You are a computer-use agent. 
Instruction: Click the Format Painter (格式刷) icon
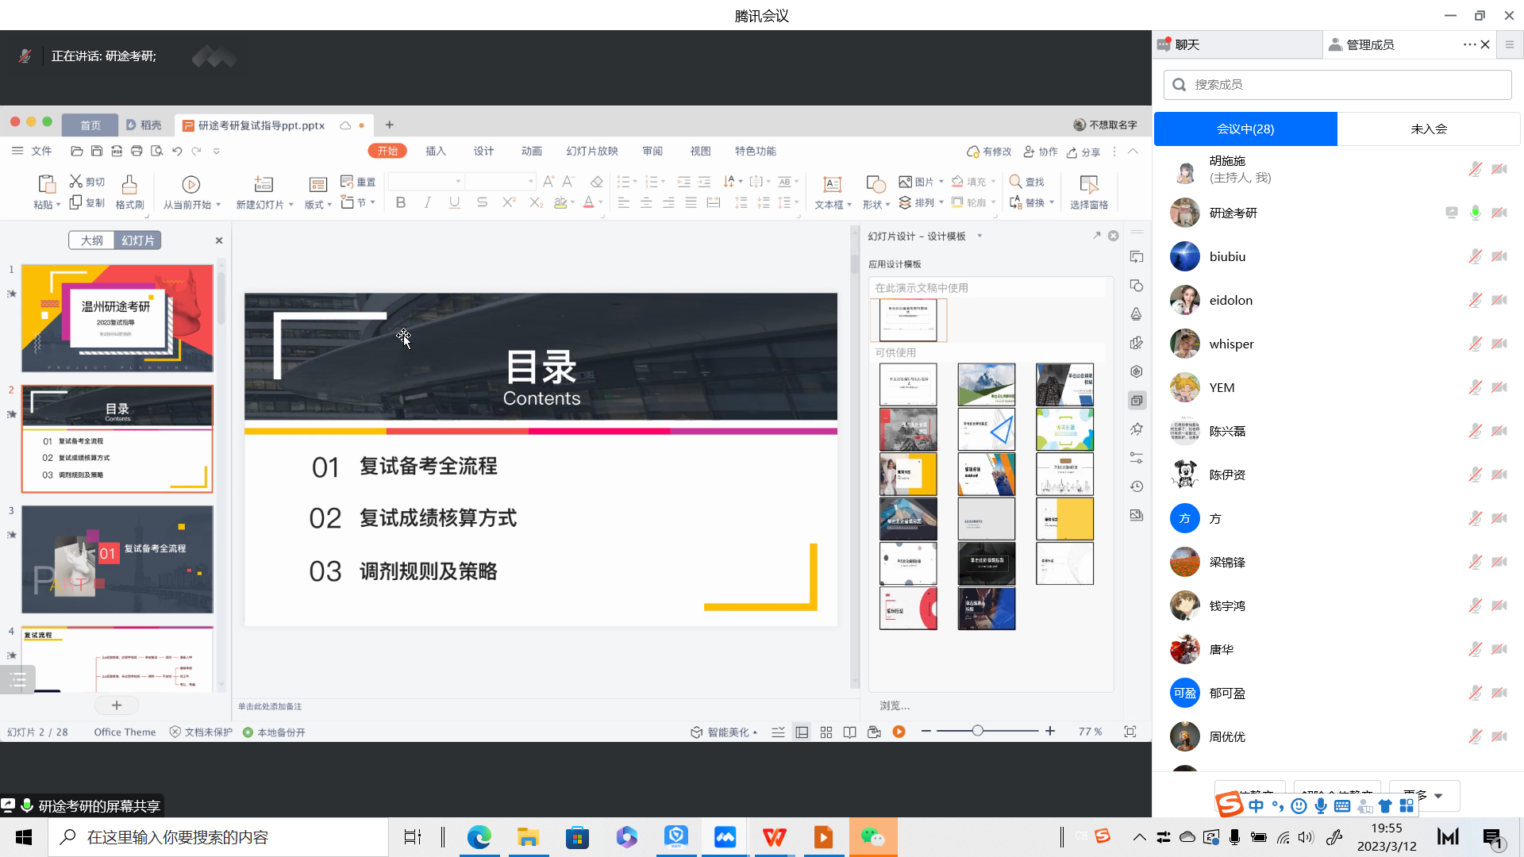point(129,185)
